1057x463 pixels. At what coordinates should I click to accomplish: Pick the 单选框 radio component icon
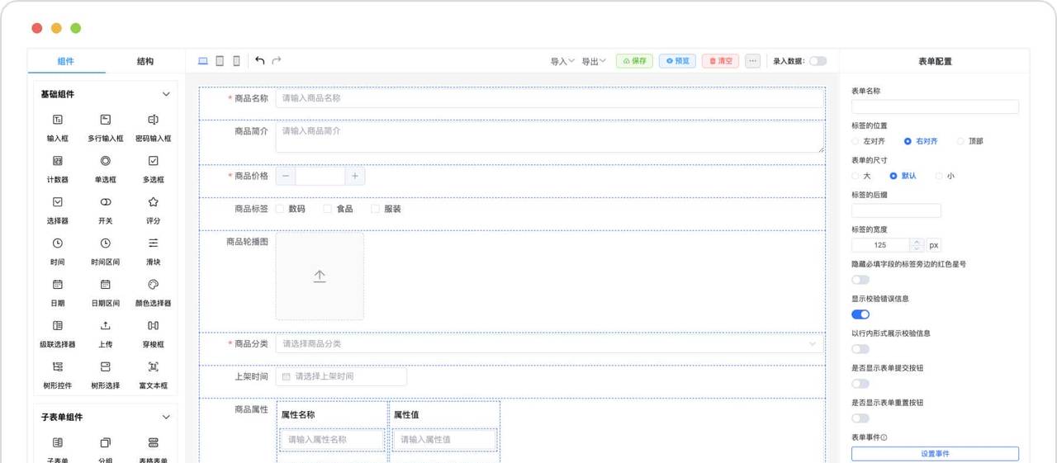106,161
